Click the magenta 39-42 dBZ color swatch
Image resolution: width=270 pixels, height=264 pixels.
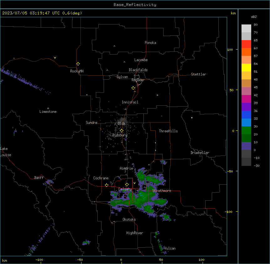[x=246, y=99]
